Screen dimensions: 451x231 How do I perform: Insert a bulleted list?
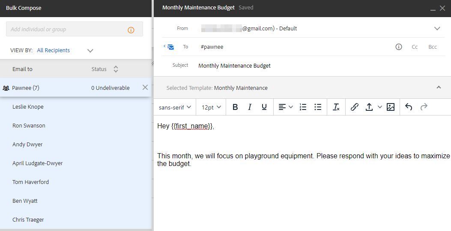point(318,107)
